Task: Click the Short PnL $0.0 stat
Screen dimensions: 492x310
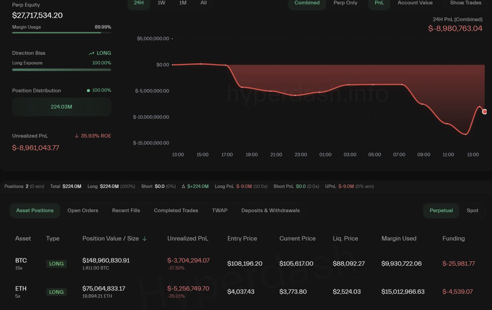Action: (296, 186)
